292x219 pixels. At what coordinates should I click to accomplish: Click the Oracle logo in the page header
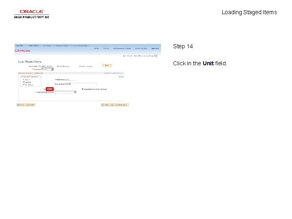23,51
